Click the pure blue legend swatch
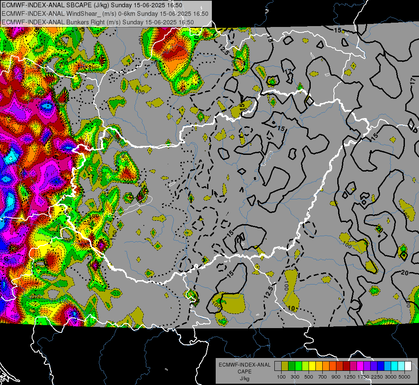The image size is (419, 385). point(381,366)
